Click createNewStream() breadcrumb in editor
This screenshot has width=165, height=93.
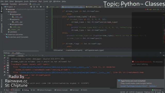click(74, 50)
